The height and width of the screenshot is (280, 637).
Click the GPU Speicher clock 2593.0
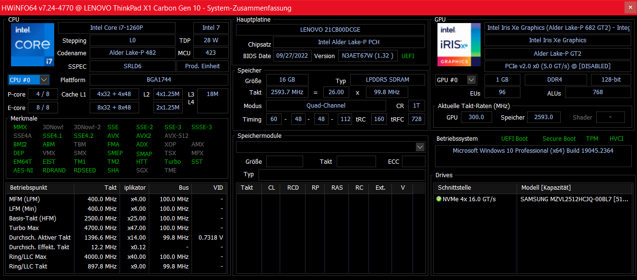[x=543, y=117]
